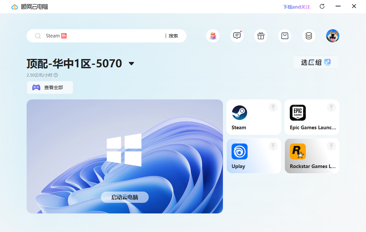Open the gift box promotions icon
The image size is (366, 232).
[213, 36]
